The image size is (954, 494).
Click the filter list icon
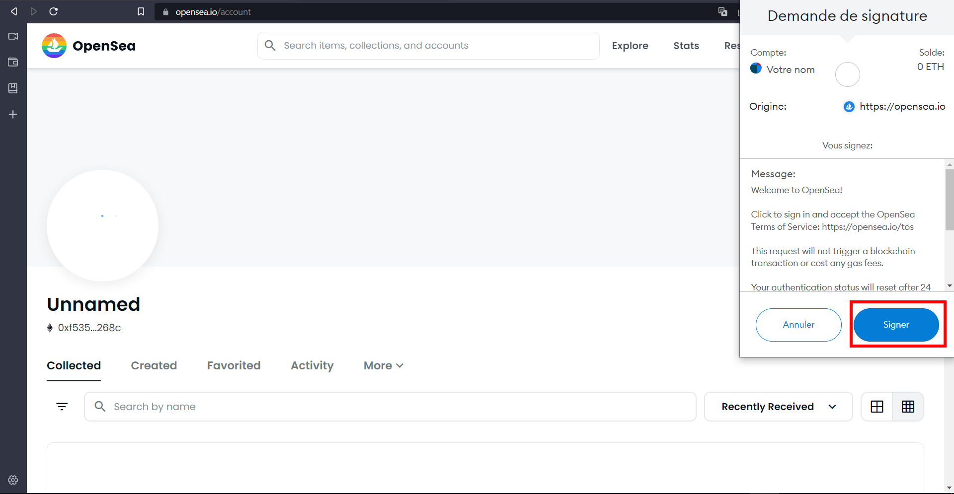pos(62,407)
